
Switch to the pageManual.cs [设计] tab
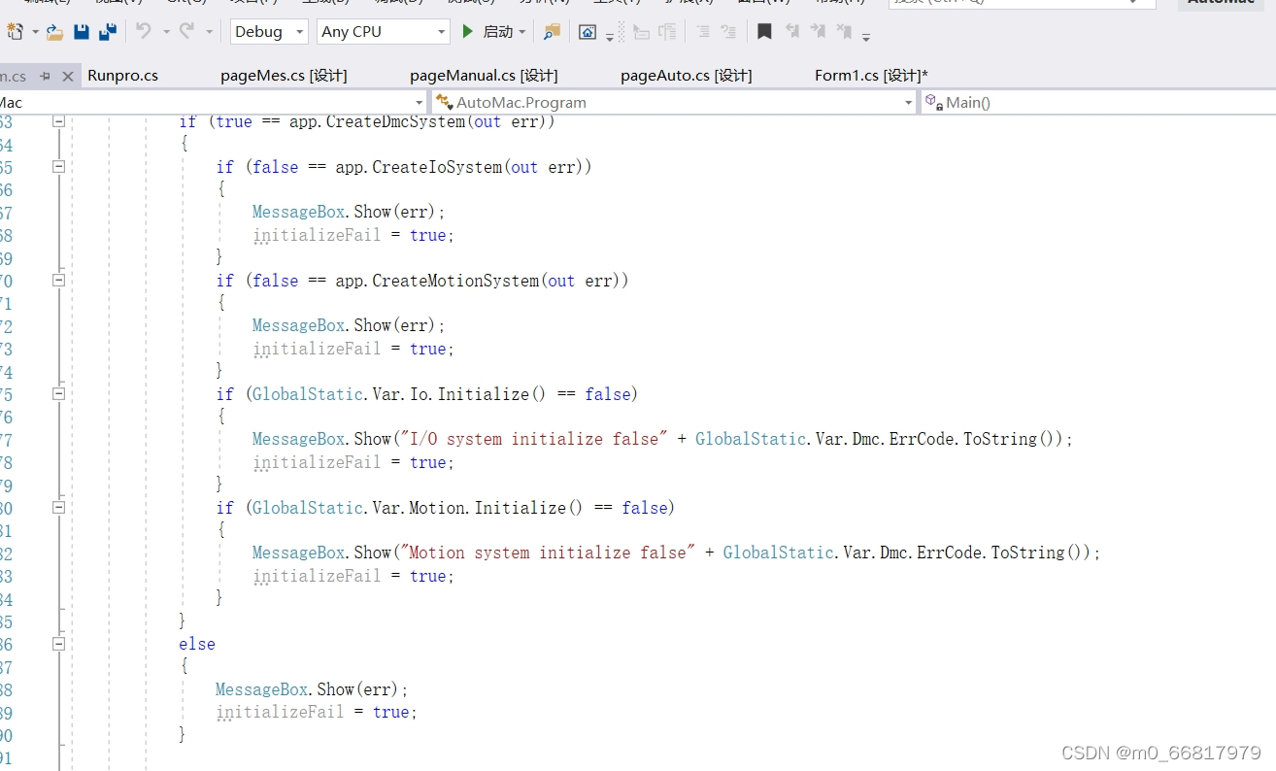[484, 76]
